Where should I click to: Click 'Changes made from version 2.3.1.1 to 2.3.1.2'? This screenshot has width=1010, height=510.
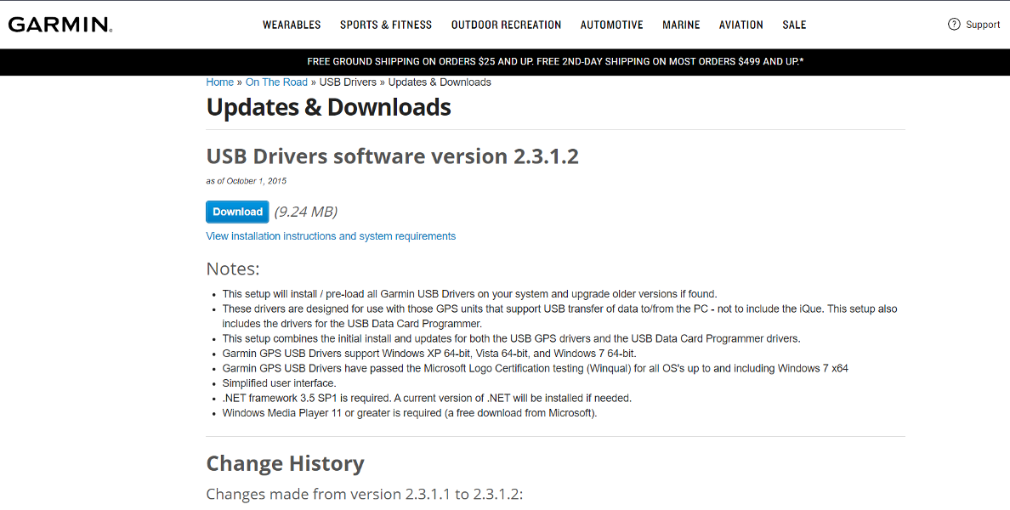pos(365,494)
